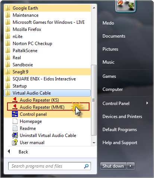The image size is (154, 178).
Task: Open Virtual Audio Cable Control panel
Action: (x=47, y=114)
